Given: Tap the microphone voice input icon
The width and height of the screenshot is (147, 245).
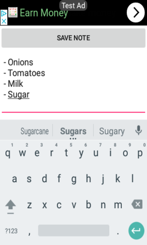Looking at the screenshot, I should click(x=138, y=130).
